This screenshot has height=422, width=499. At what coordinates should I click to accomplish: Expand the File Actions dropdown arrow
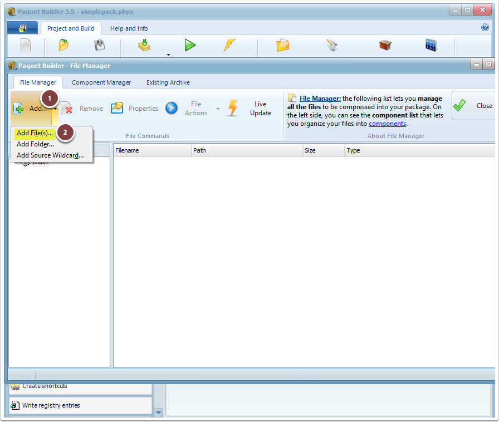tap(218, 109)
